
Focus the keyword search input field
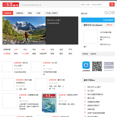[x=95, y=5]
